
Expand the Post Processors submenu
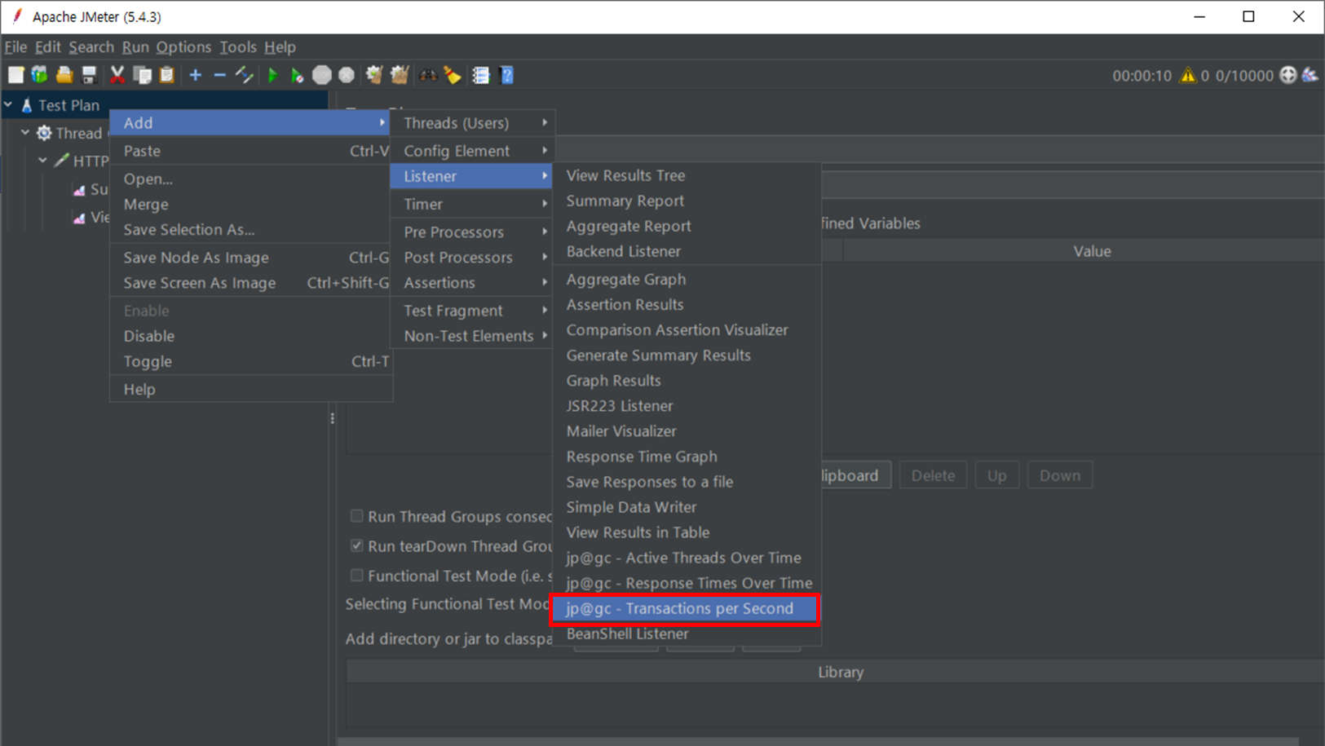coord(472,257)
